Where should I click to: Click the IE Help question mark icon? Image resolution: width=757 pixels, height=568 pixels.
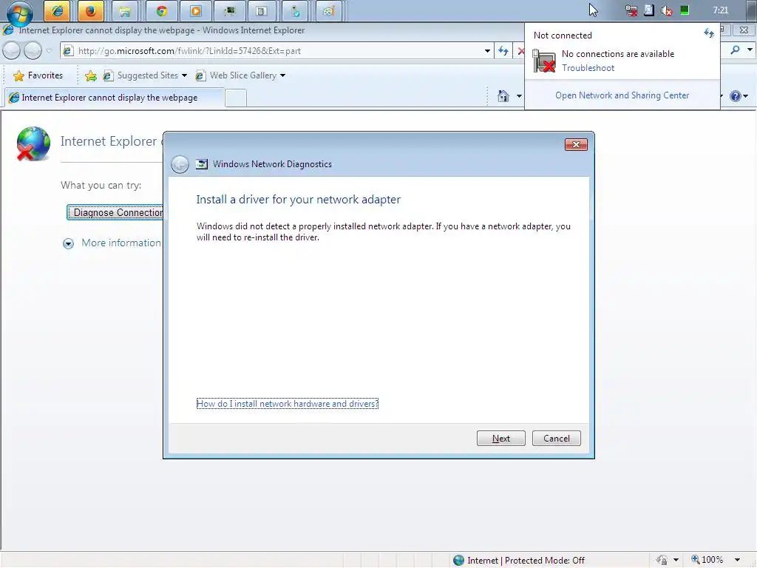coord(735,96)
